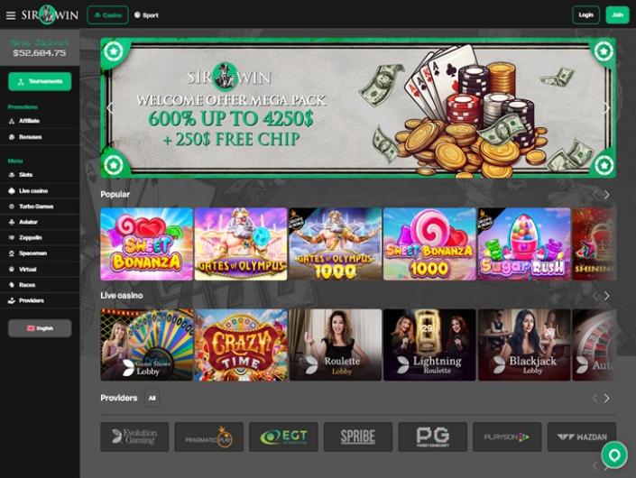Screen dimensions: 636x478
Task: Select the PG Pocket Games logo
Action: pyautogui.click(x=432, y=437)
